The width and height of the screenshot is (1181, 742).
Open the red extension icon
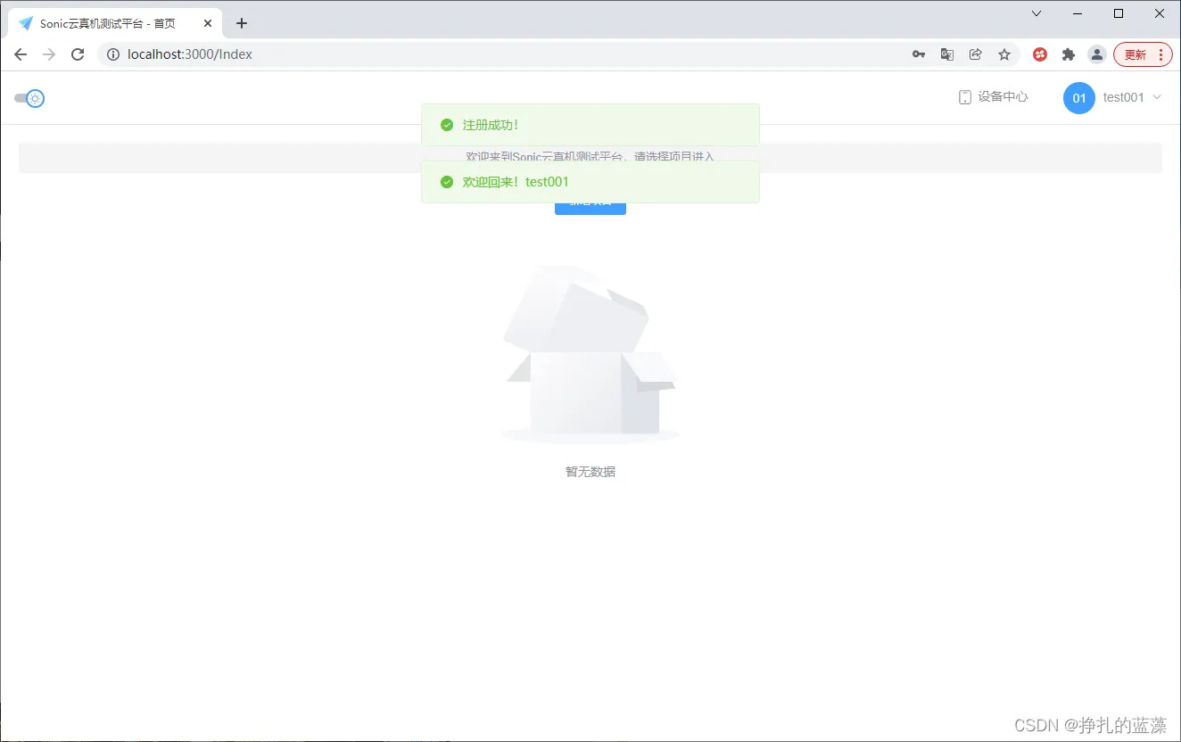1040,54
